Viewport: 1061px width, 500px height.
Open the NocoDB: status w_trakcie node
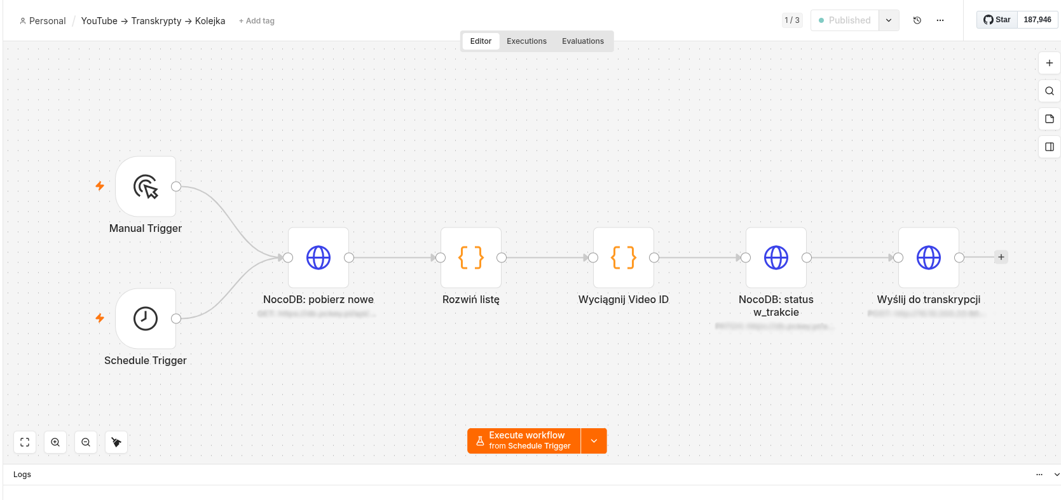tap(776, 258)
